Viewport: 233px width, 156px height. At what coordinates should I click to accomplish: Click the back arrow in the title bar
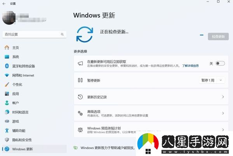tap(5, 3)
